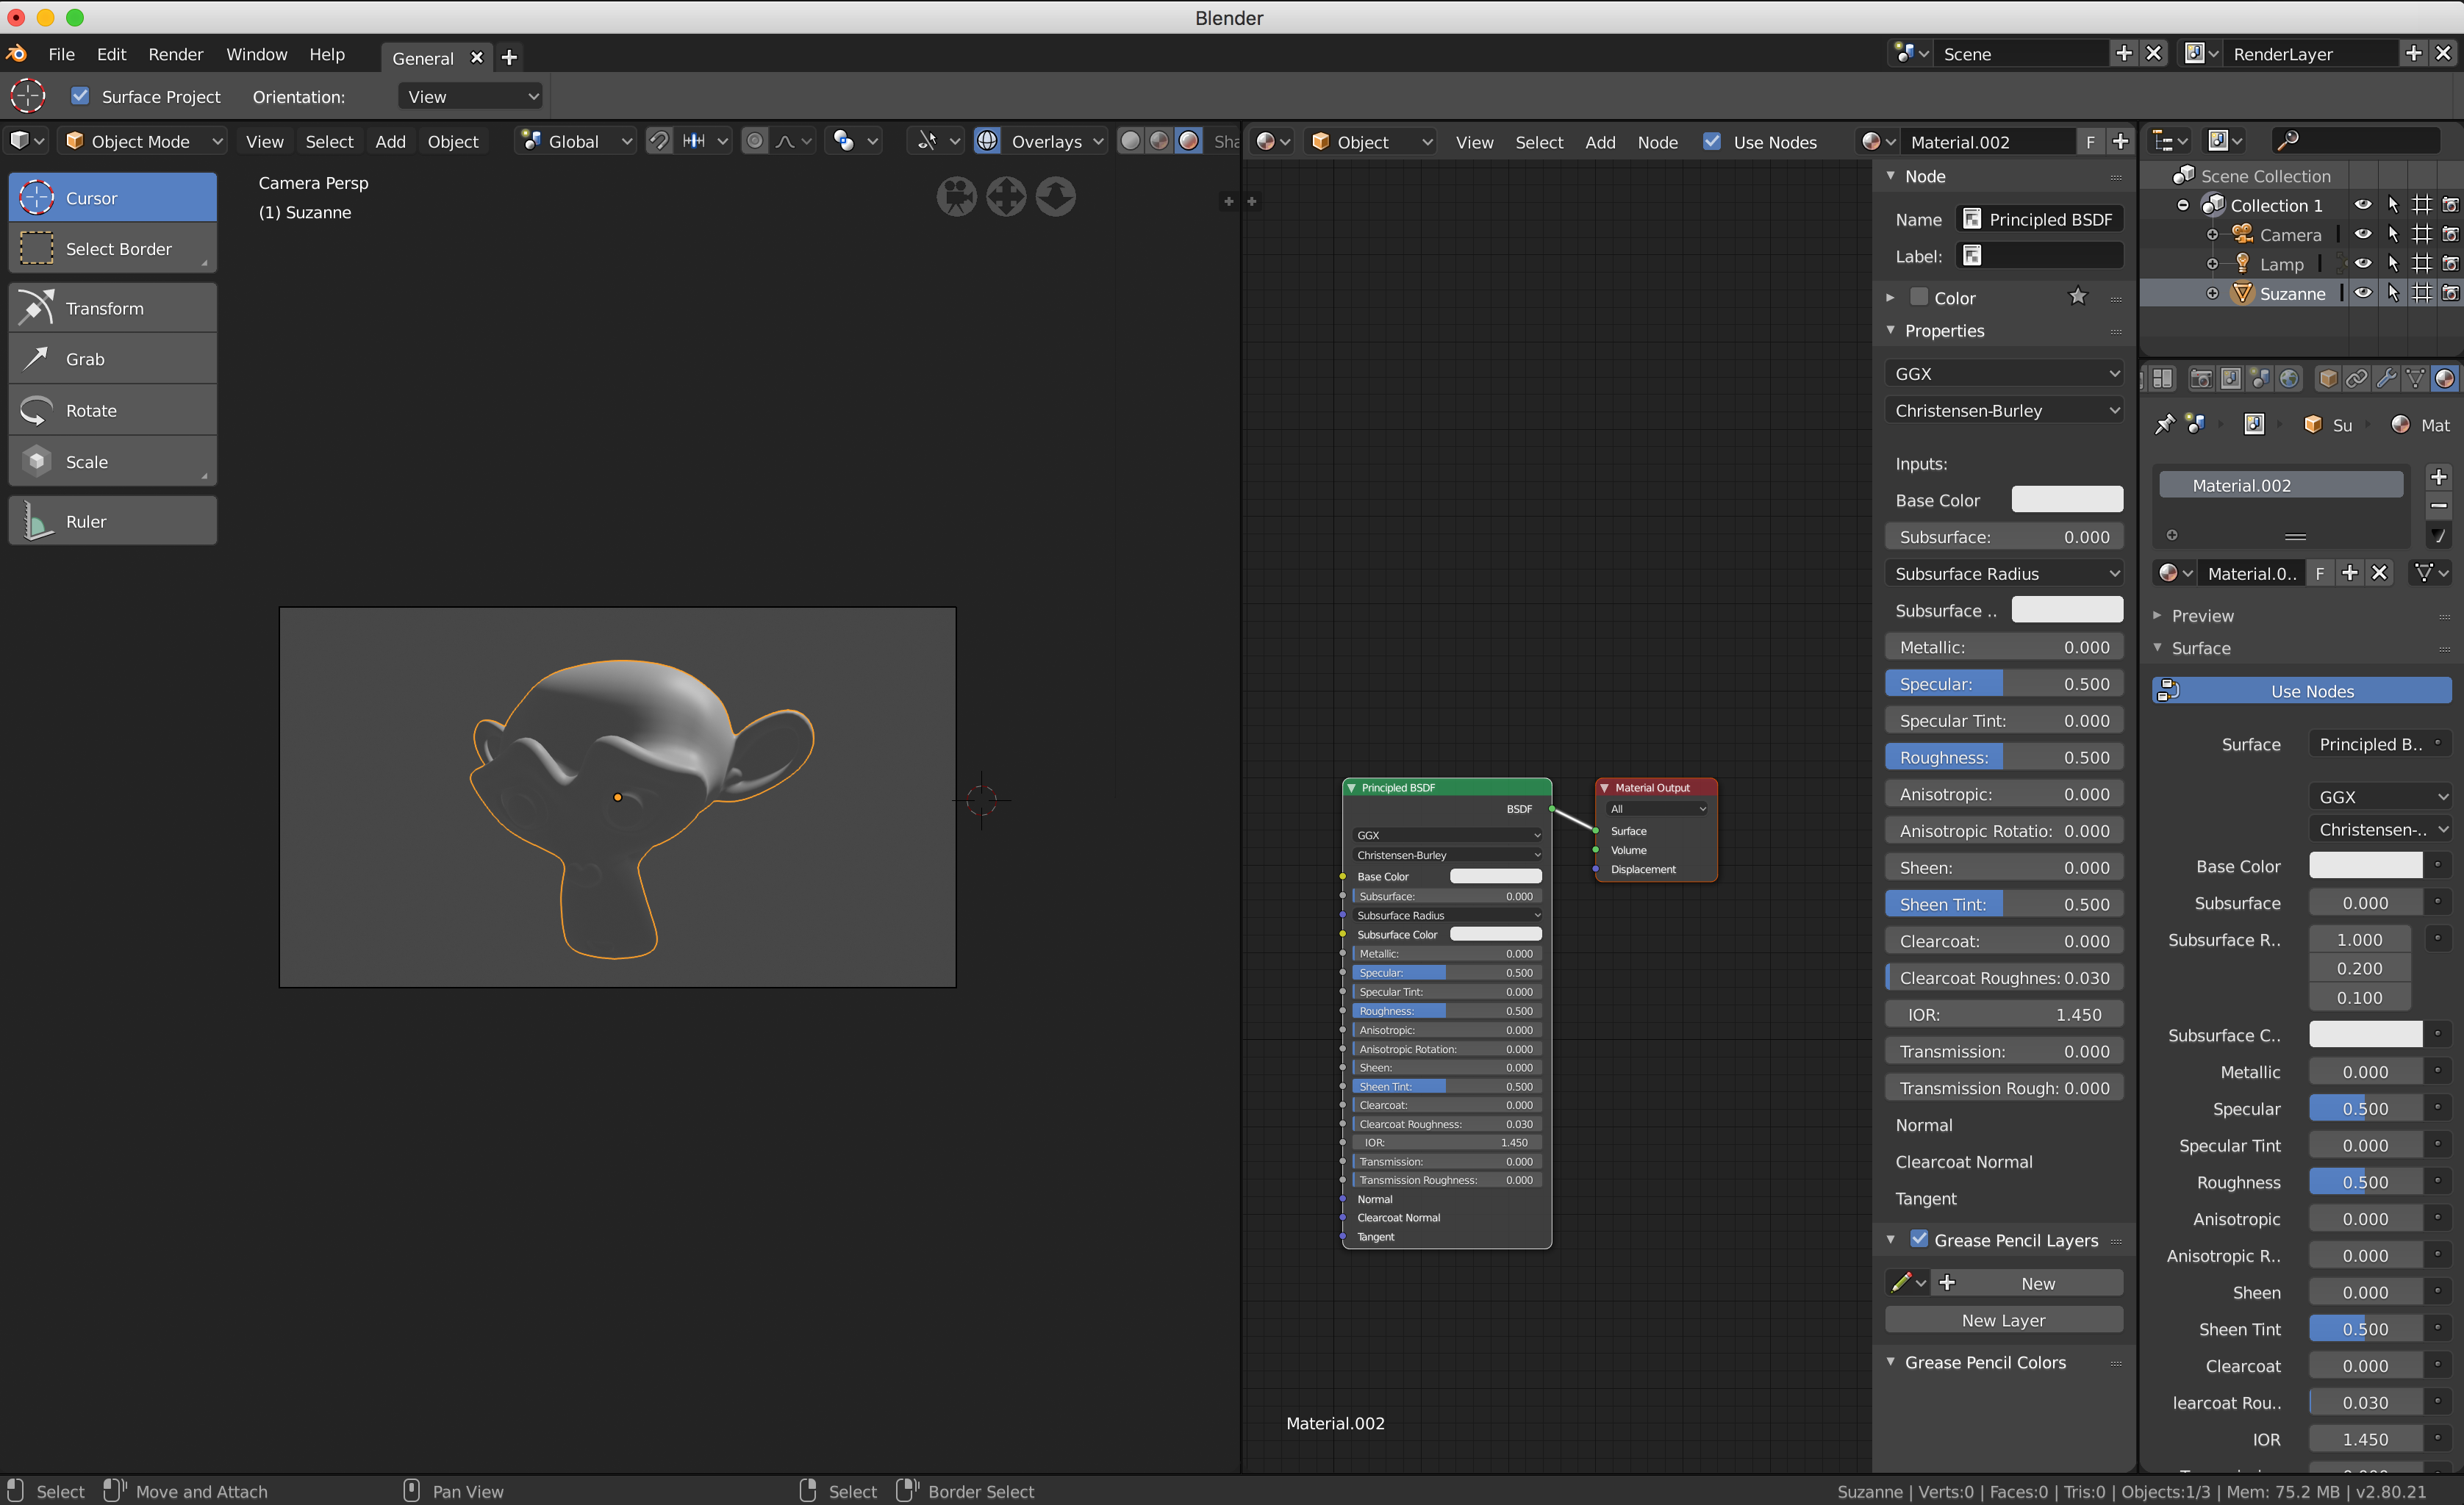Click the grease pencil New button
This screenshot has height=1505, width=2464.
(2028, 1282)
